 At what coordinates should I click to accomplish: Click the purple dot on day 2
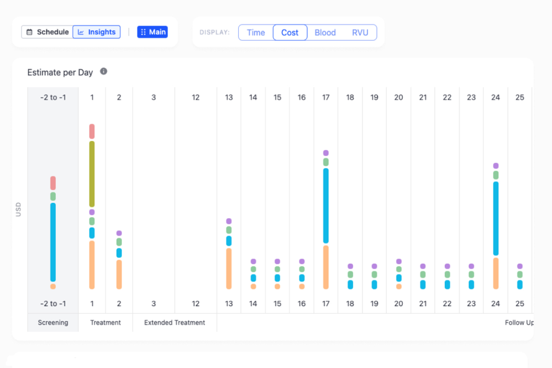tap(119, 233)
